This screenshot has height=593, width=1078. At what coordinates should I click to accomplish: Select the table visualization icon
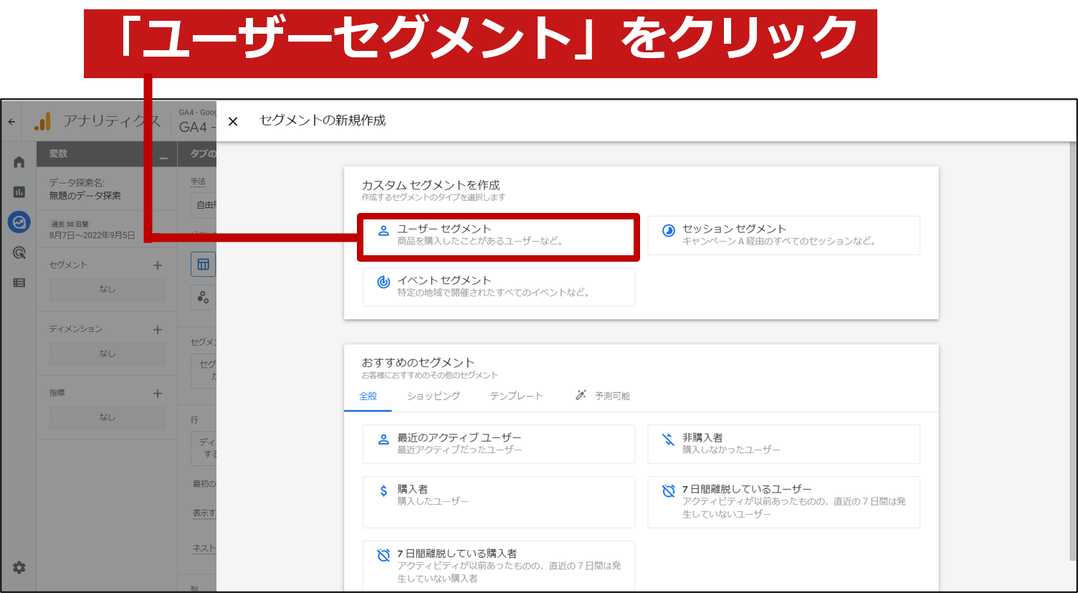coord(204,264)
